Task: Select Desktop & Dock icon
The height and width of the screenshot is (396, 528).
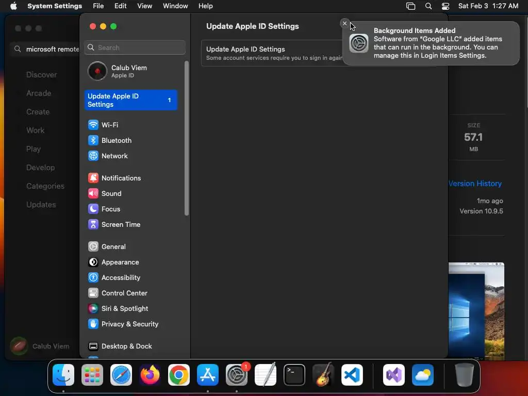Action: [93, 346]
